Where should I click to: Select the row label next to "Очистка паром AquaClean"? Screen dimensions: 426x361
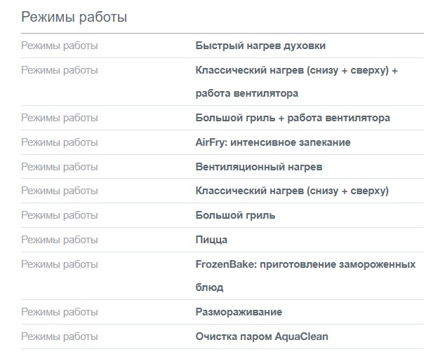tap(60, 336)
